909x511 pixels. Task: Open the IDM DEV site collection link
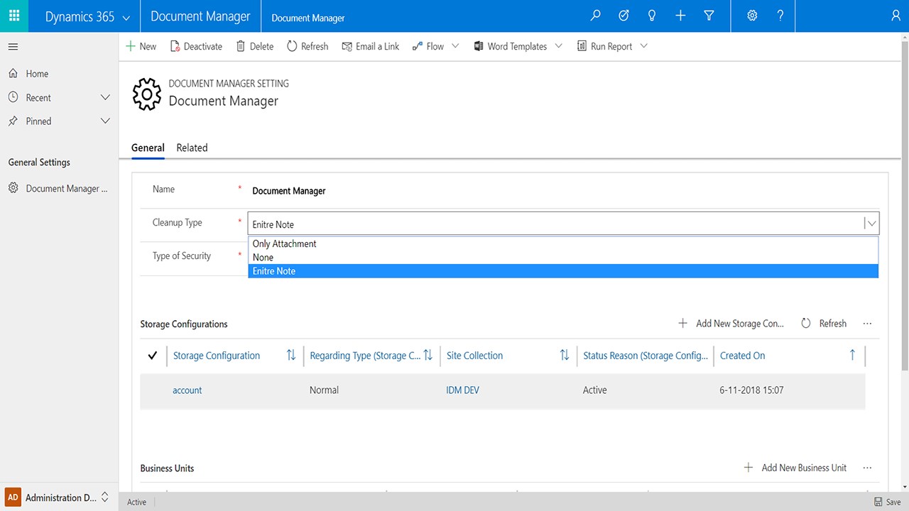[462, 390]
